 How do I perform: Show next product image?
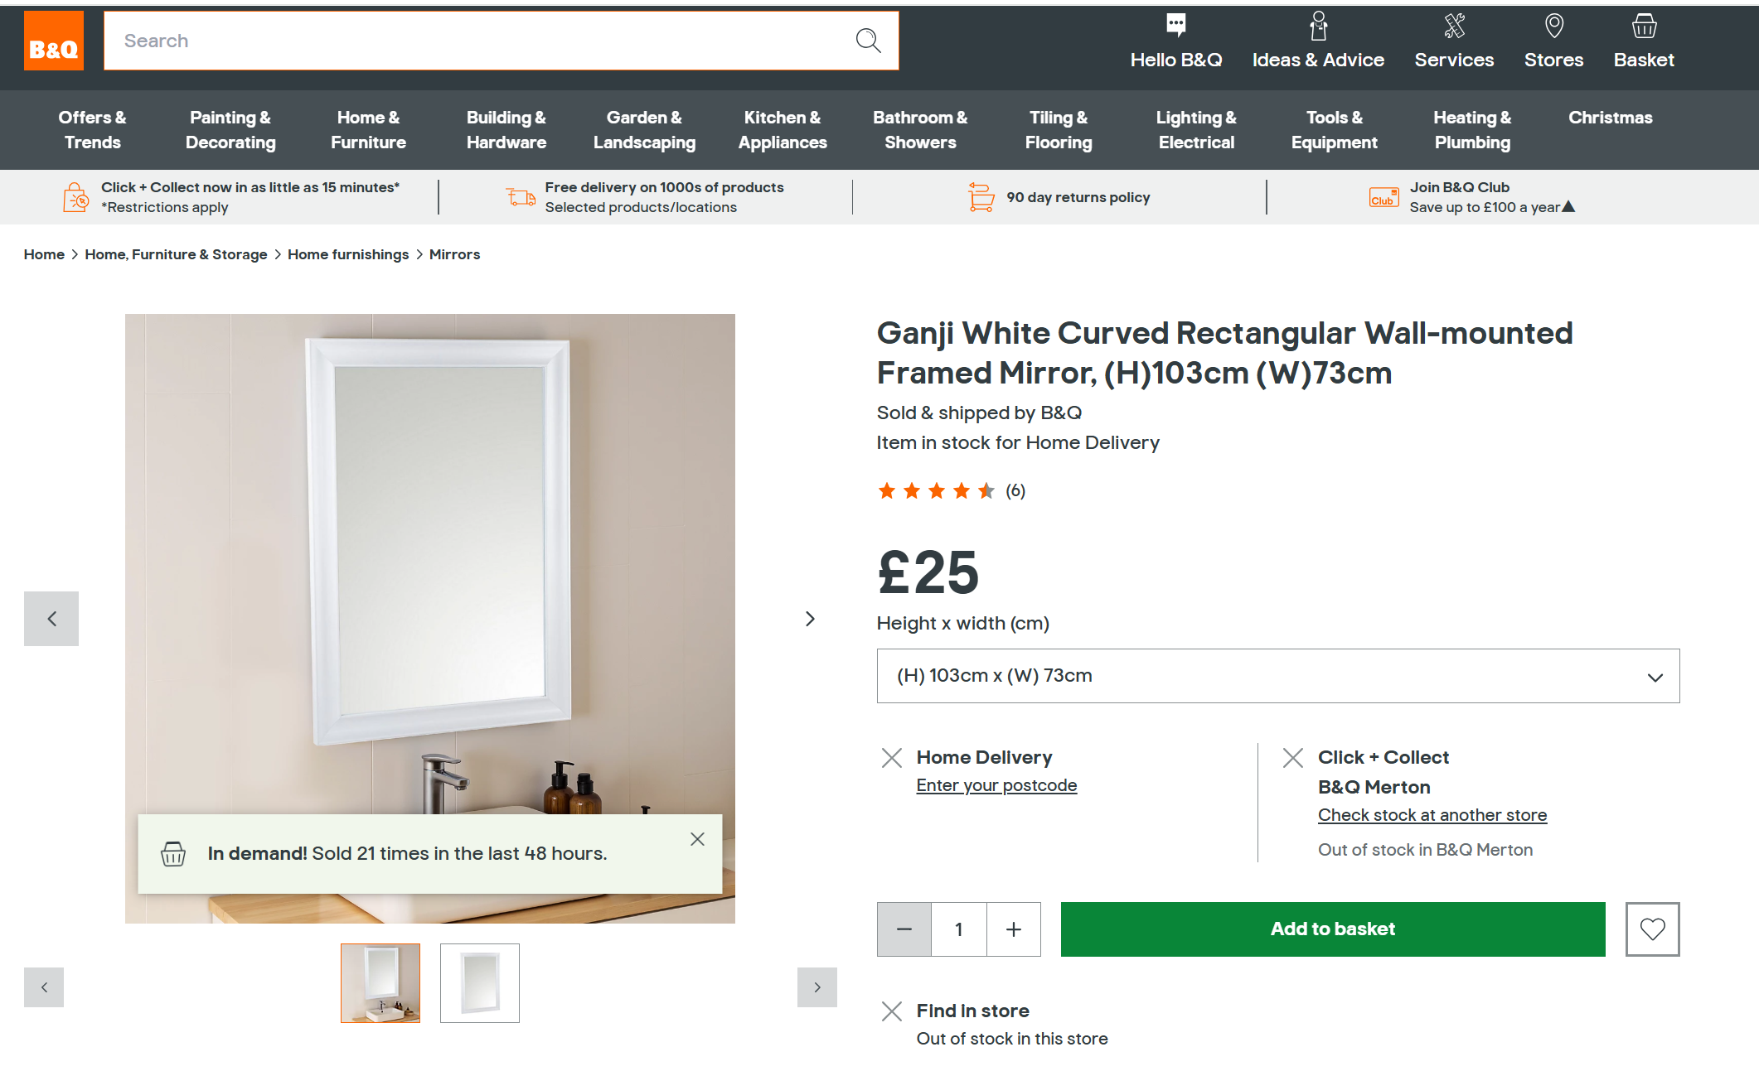(x=810, y=619)
